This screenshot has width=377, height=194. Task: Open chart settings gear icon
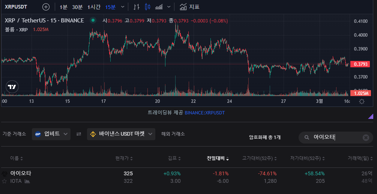[x=362, y=102]
